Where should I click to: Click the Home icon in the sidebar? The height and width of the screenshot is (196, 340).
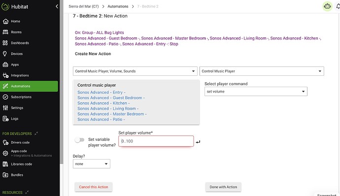5,21
